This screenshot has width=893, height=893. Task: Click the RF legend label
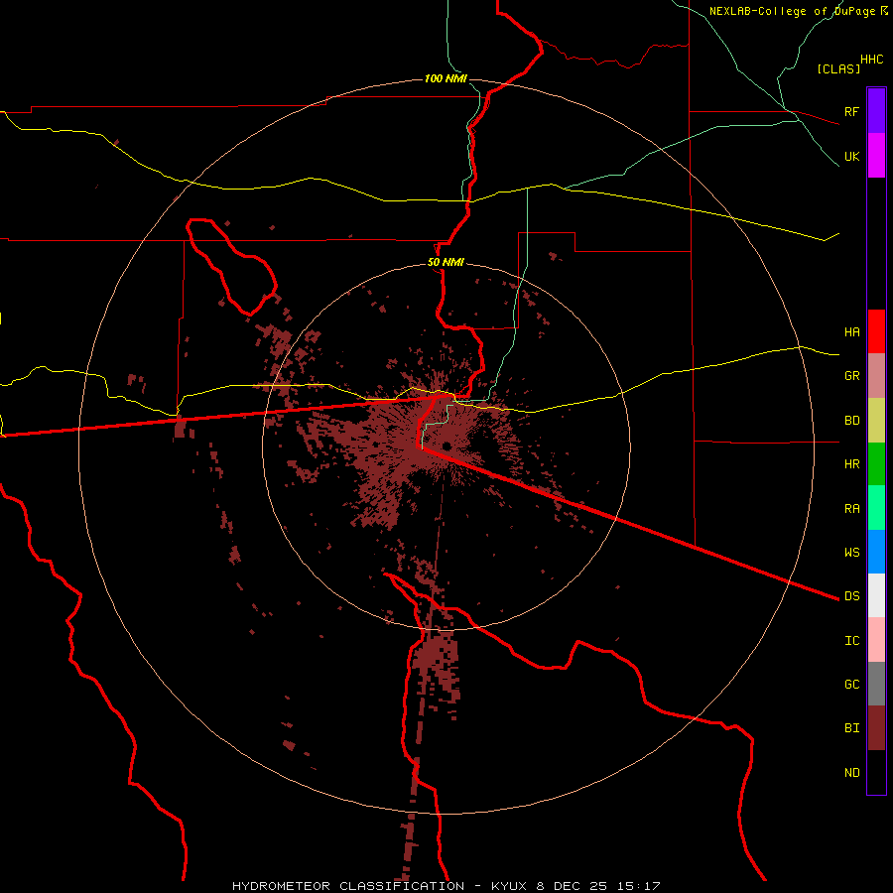click(x=851, y=111)
